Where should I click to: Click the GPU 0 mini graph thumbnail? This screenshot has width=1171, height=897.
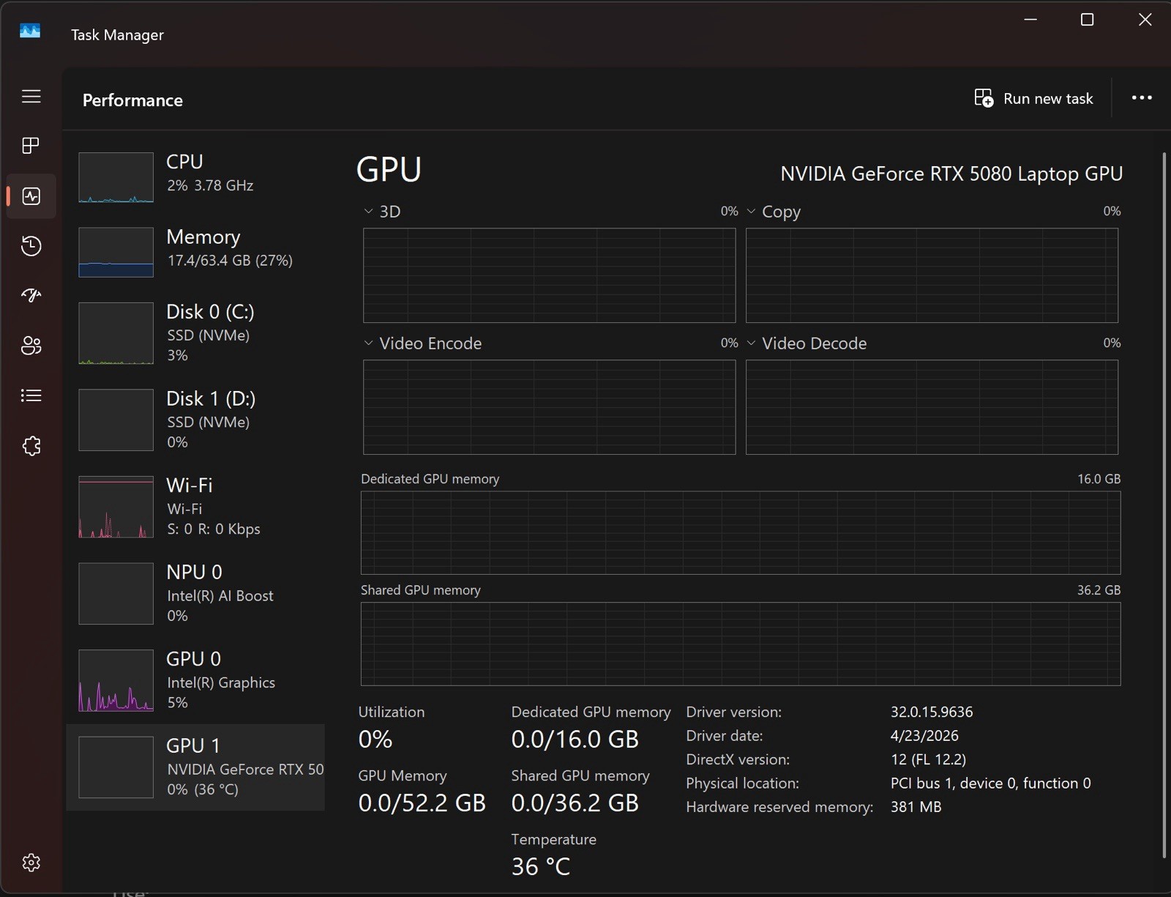[116, 680]
